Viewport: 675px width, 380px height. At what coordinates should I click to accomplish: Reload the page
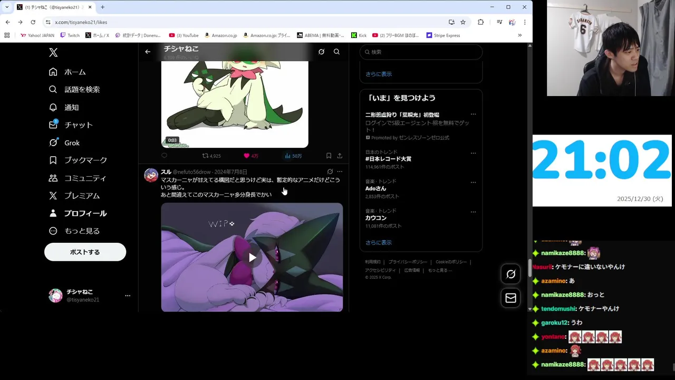click(x=33, y=22)
